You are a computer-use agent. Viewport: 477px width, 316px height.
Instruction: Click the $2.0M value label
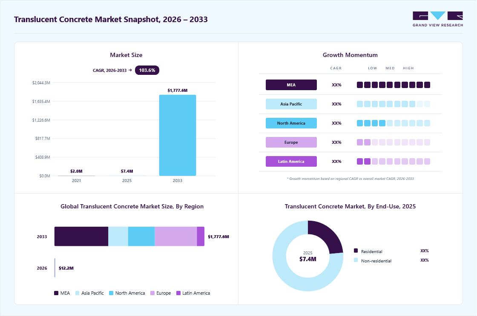click(x=76, y=171)
